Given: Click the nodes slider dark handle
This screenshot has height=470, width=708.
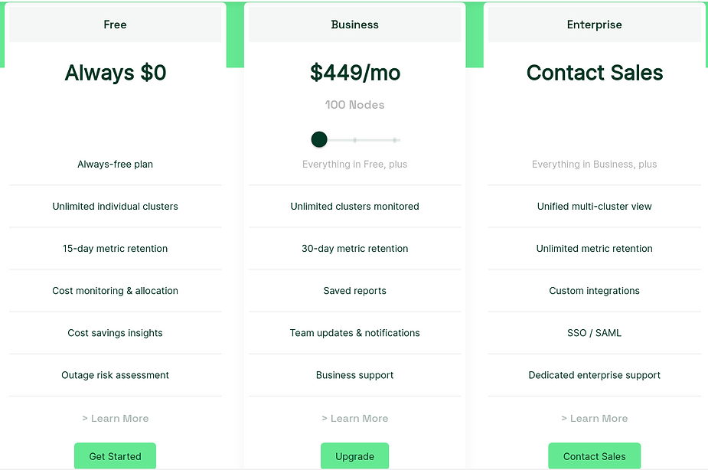Looking at the screenshot, I should coord(319,139).
